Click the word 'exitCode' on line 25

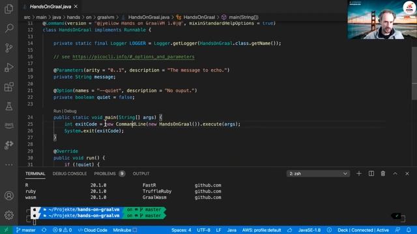(x=86, y=124)
